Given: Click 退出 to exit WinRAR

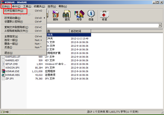Looking at the screenshot, I should tap(8, 53).
